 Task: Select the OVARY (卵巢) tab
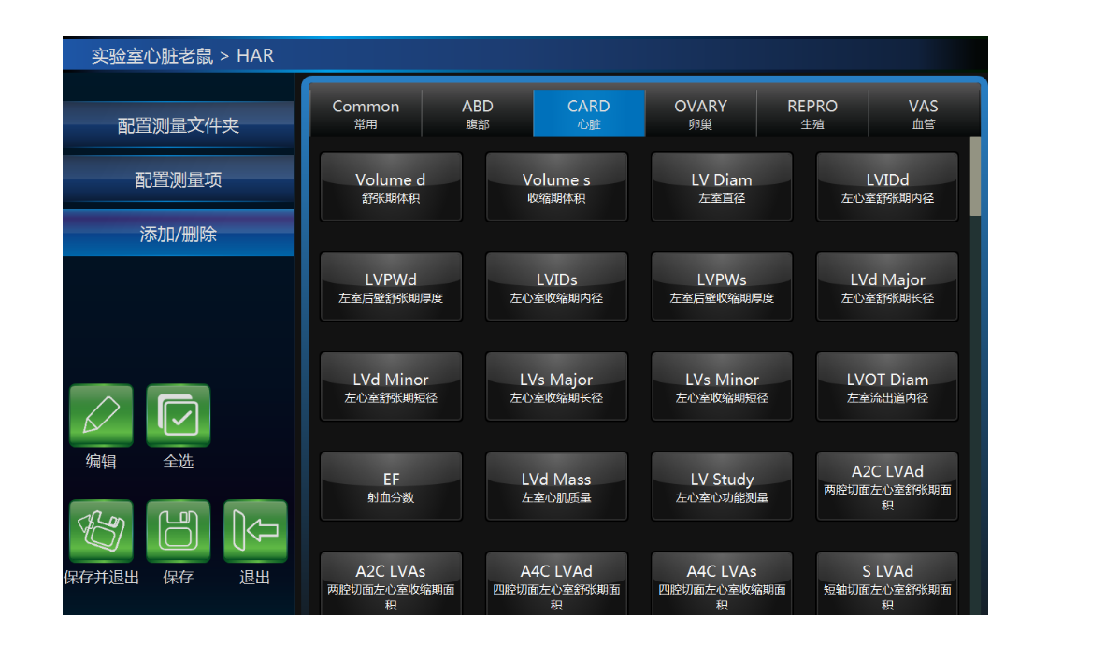(x=700, y=114)
